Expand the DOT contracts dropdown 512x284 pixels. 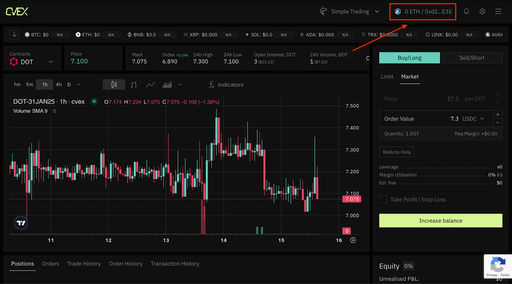click(51, 62)
